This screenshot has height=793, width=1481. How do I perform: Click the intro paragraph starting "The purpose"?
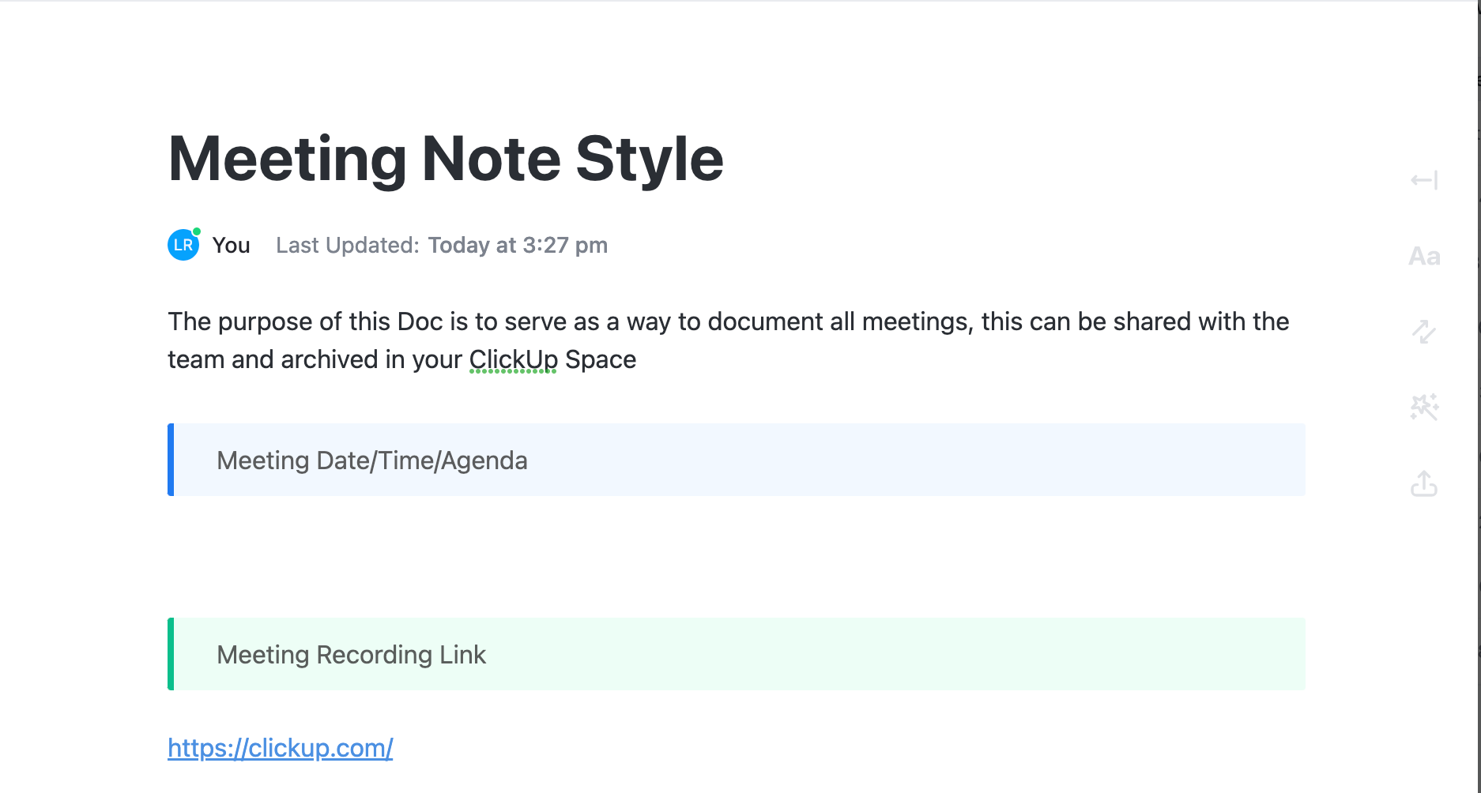tap(727, 322)
